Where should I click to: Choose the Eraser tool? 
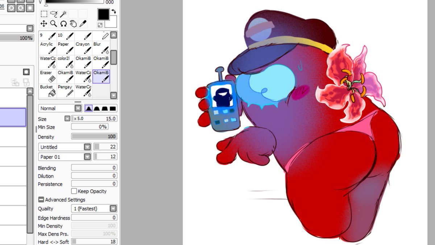[47, 76]
